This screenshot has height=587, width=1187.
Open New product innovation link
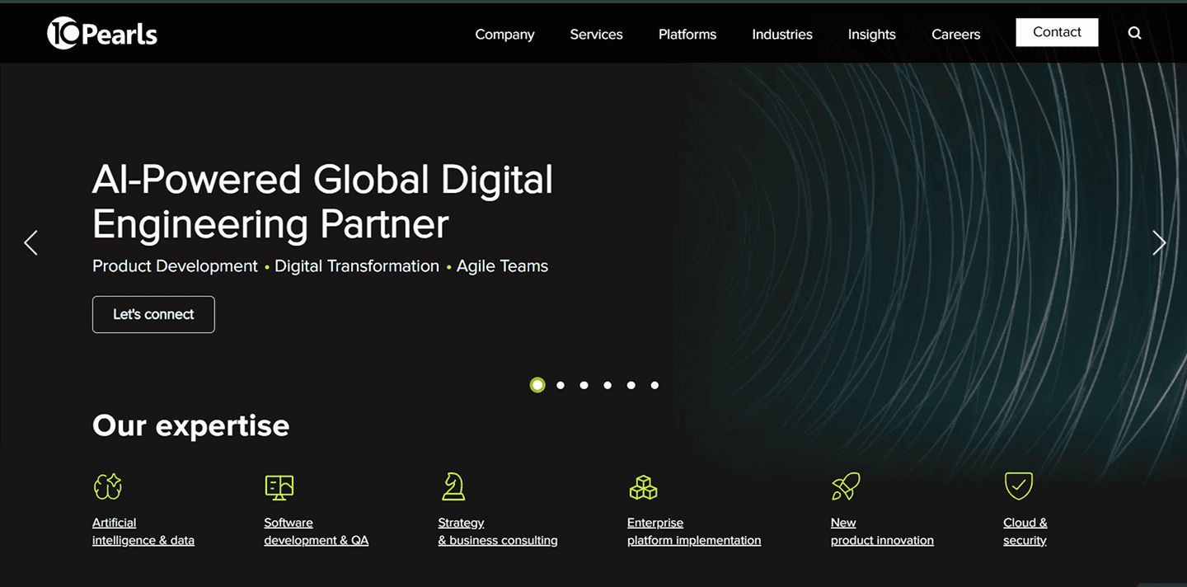coord(882,532)
